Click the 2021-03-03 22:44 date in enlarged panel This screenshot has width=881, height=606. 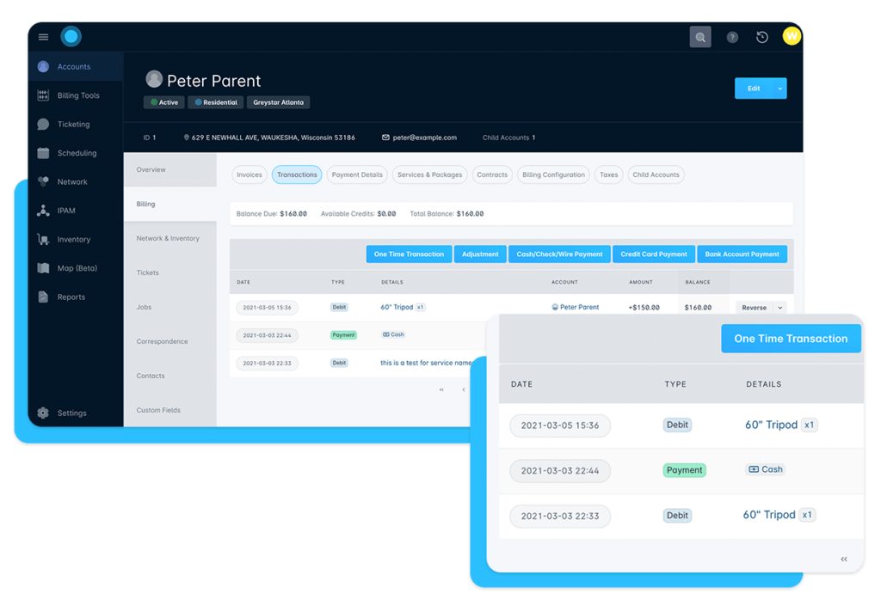click(x=559, y=471)
